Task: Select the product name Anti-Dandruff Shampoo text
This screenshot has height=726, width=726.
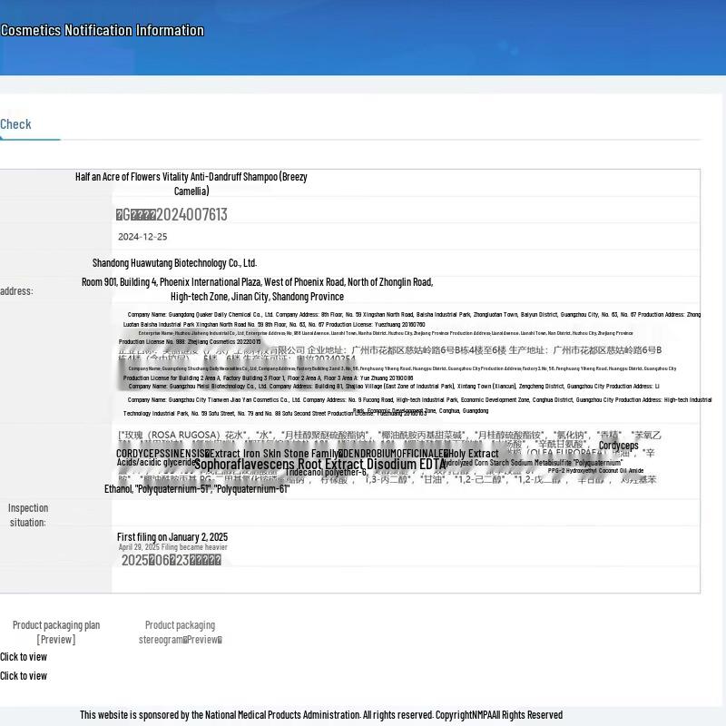Action: tap(191, 183)
